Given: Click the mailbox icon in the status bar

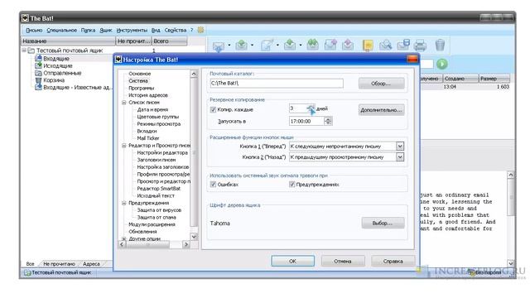Looking at the screenshot, I should pos(27,272).
